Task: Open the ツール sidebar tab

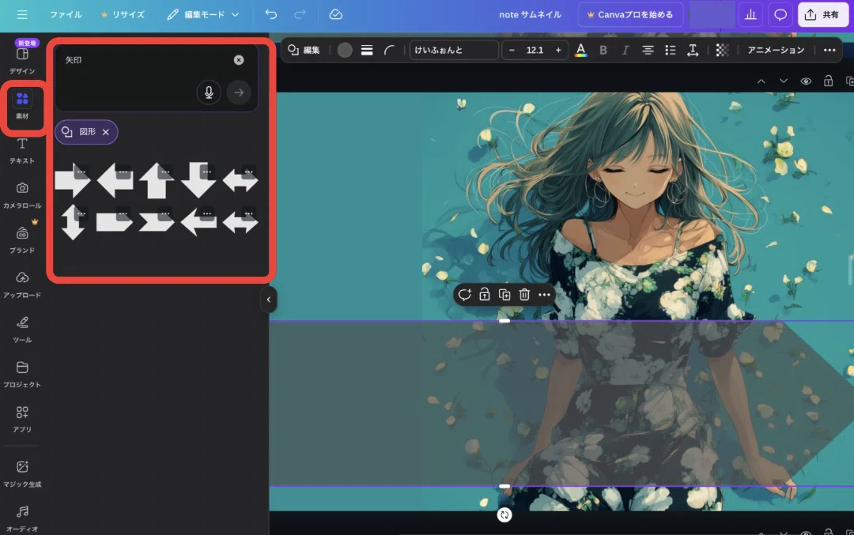Action: [22, 330]
